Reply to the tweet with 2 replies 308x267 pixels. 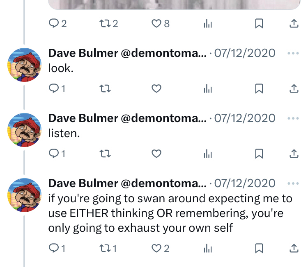pyautogui.click(x=57, y=23)
